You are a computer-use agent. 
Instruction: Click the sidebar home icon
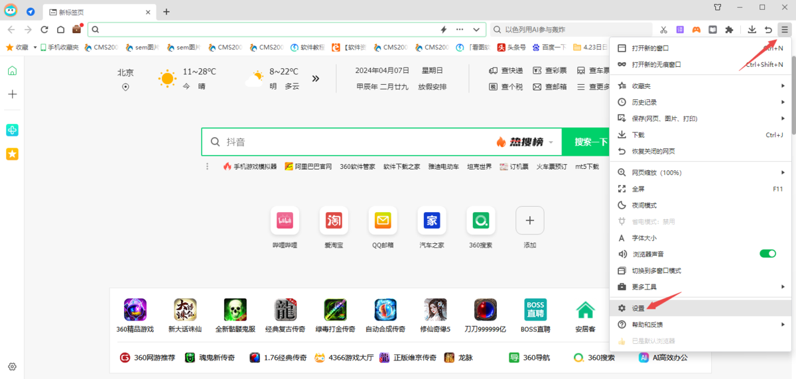click(12, 71)
